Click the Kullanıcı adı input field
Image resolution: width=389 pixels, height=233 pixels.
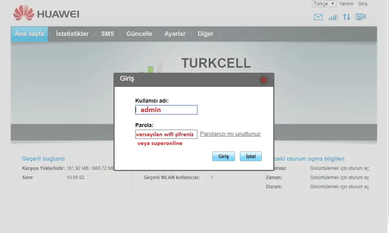[x=166, y=110]
